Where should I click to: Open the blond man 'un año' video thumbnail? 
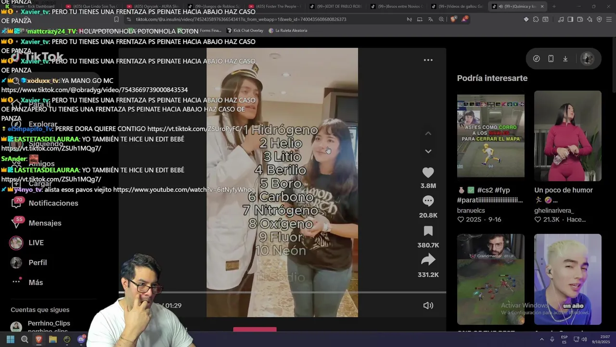(567, 280)
